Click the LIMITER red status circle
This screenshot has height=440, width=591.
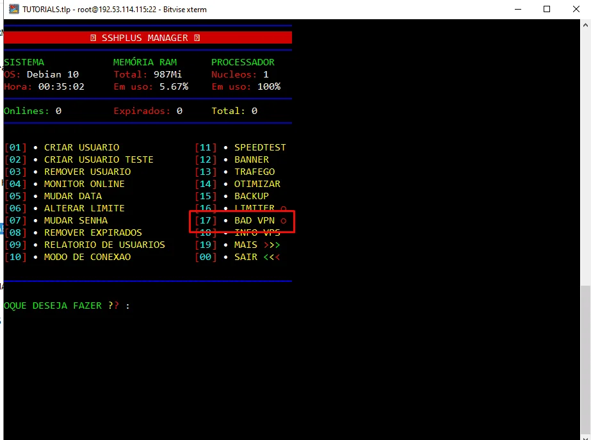[x=284, y=209]
